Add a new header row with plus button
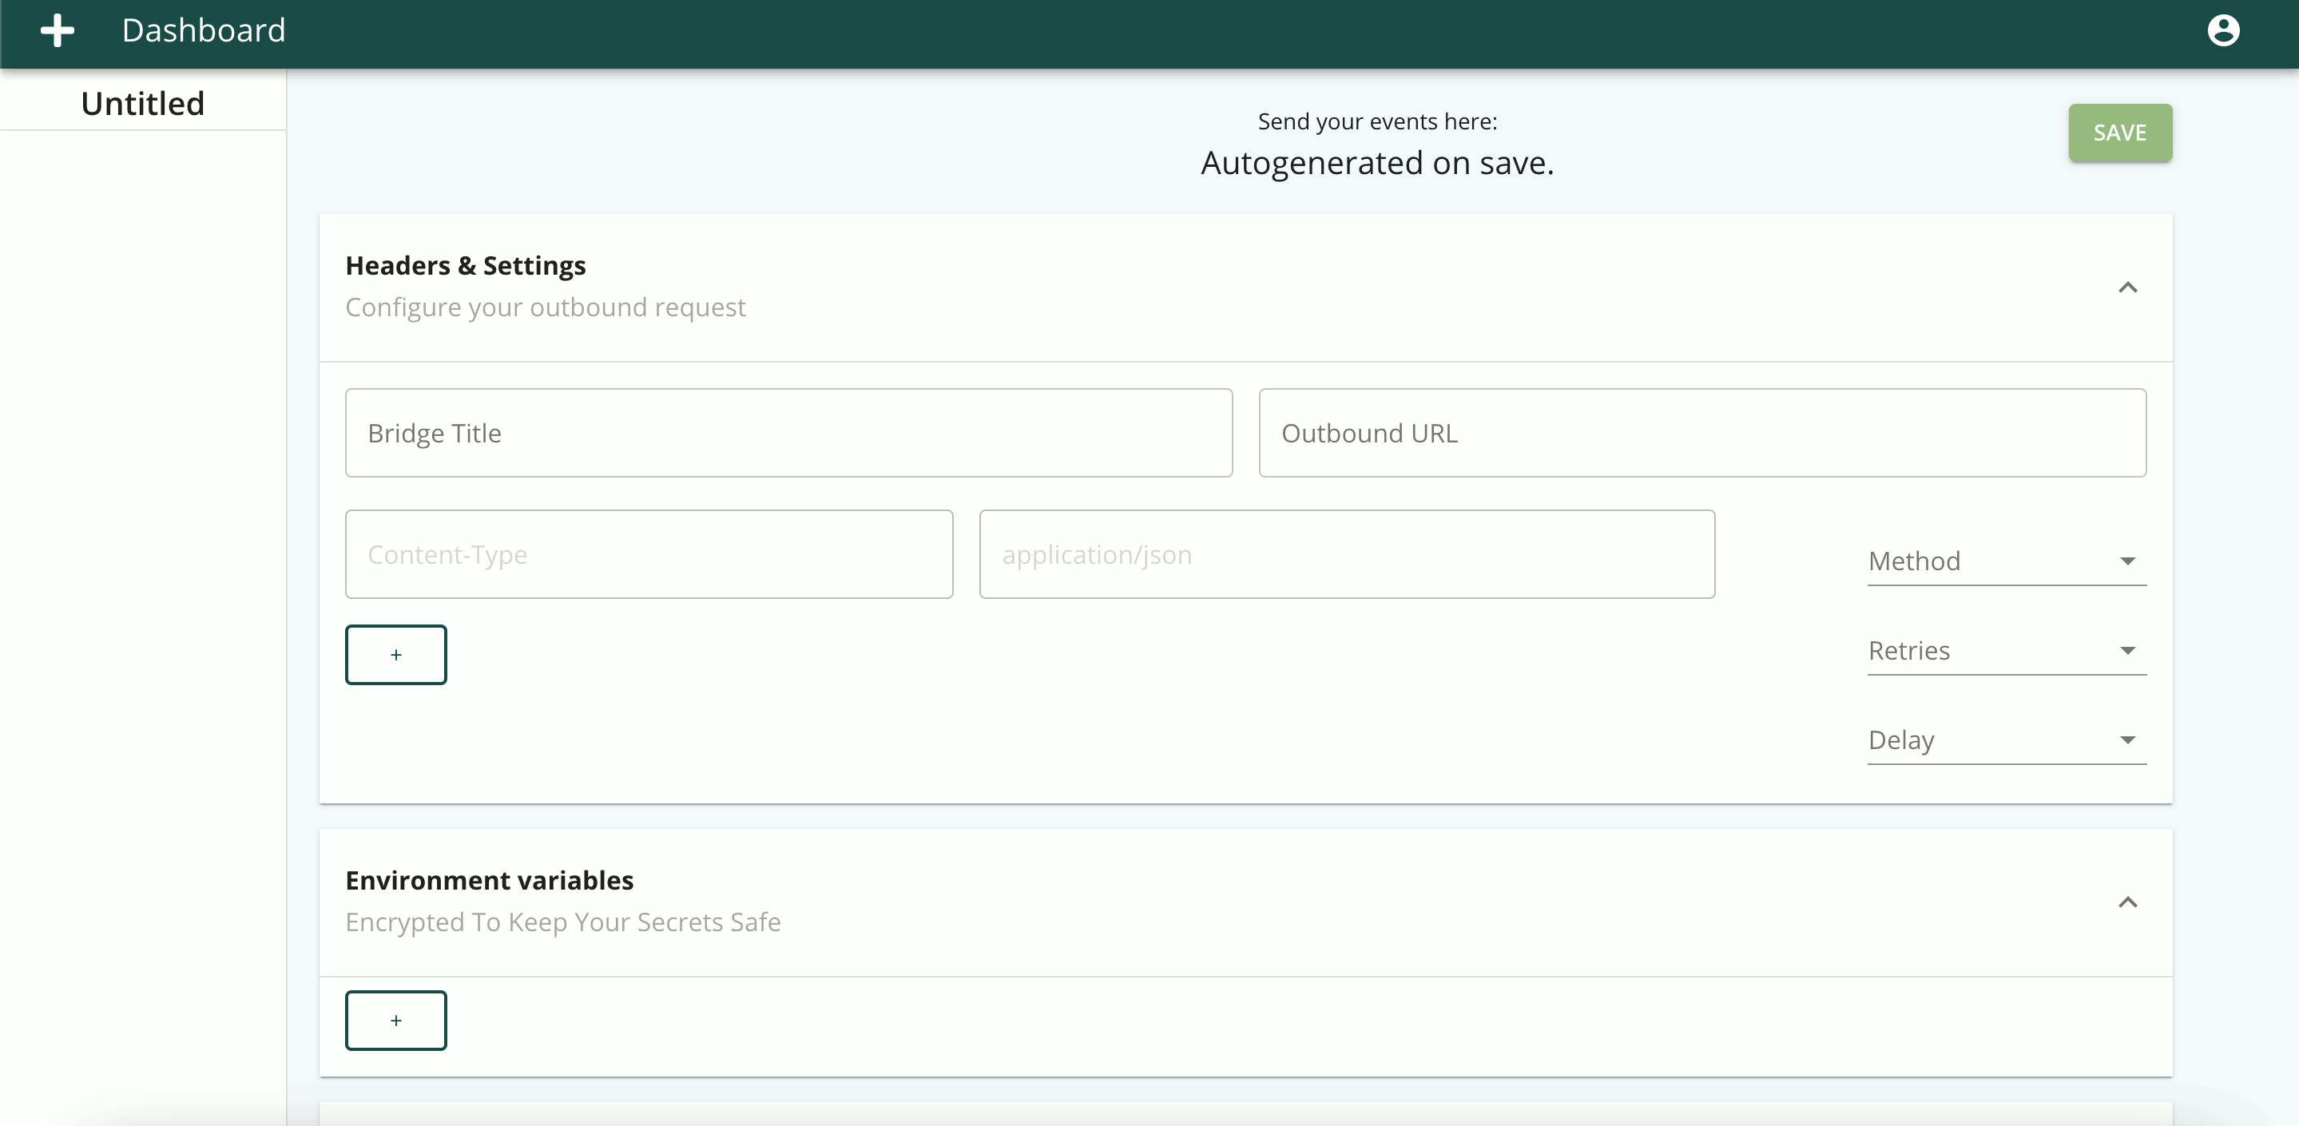This screenshot has height=1126, width=2299. coord(395,654)
